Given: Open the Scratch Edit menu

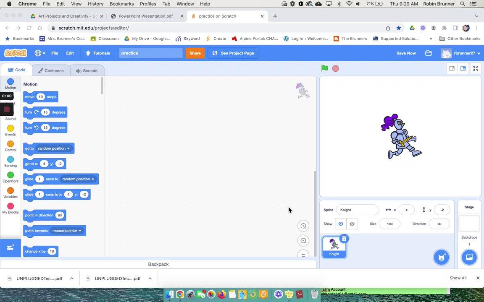Looking at the screenshot, I should click(x=70, y=53).
